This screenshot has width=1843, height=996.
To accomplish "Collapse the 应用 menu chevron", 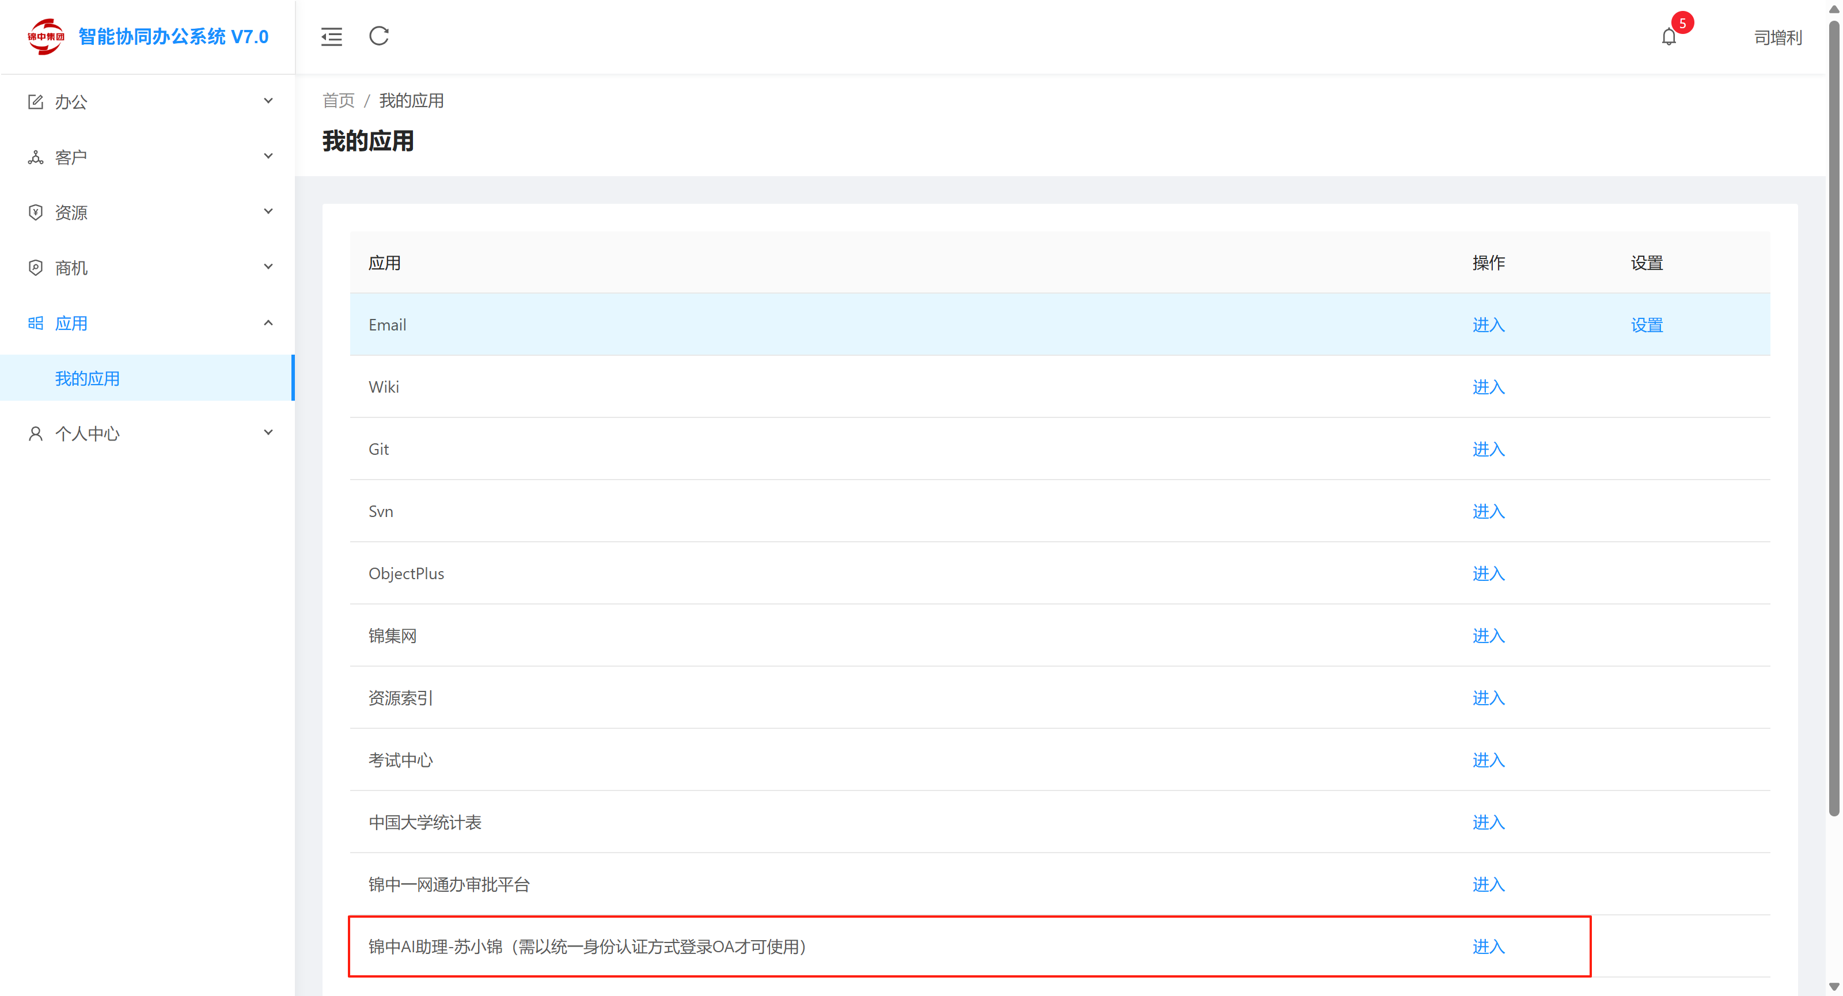I will [268, 322].
